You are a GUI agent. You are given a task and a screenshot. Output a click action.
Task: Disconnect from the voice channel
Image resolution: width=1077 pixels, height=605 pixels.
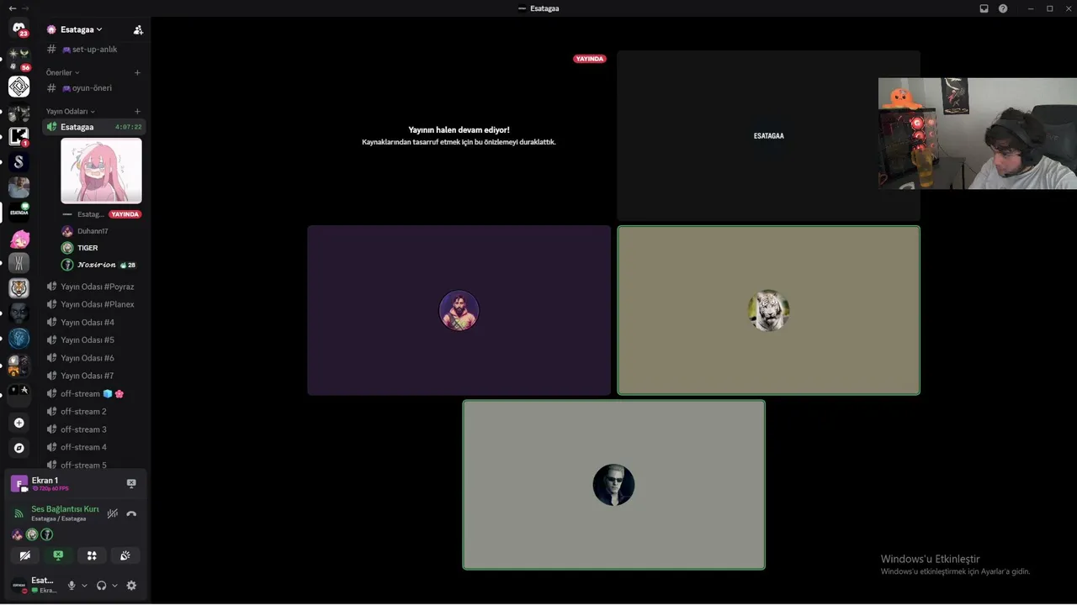(x=131, y=513)
